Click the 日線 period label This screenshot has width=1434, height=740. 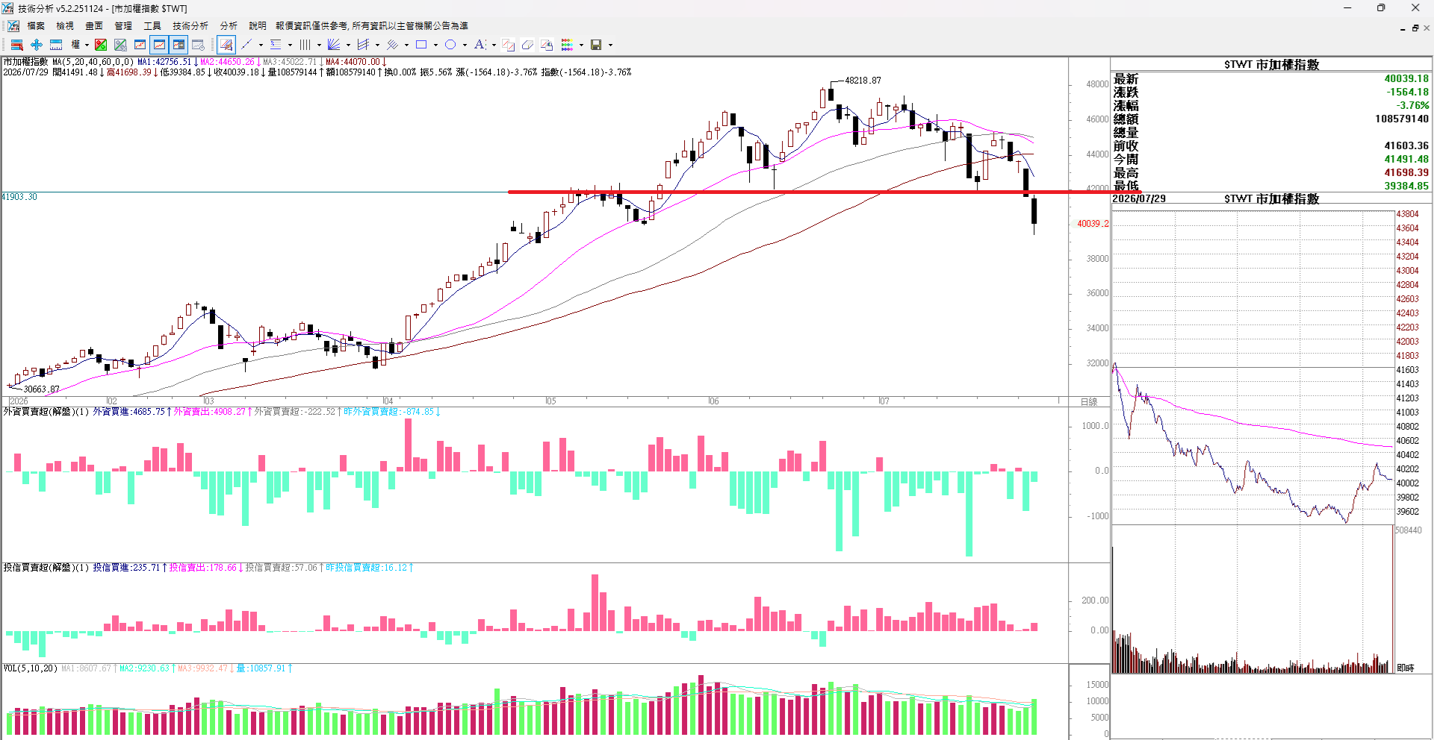[x=1089, y=401]
